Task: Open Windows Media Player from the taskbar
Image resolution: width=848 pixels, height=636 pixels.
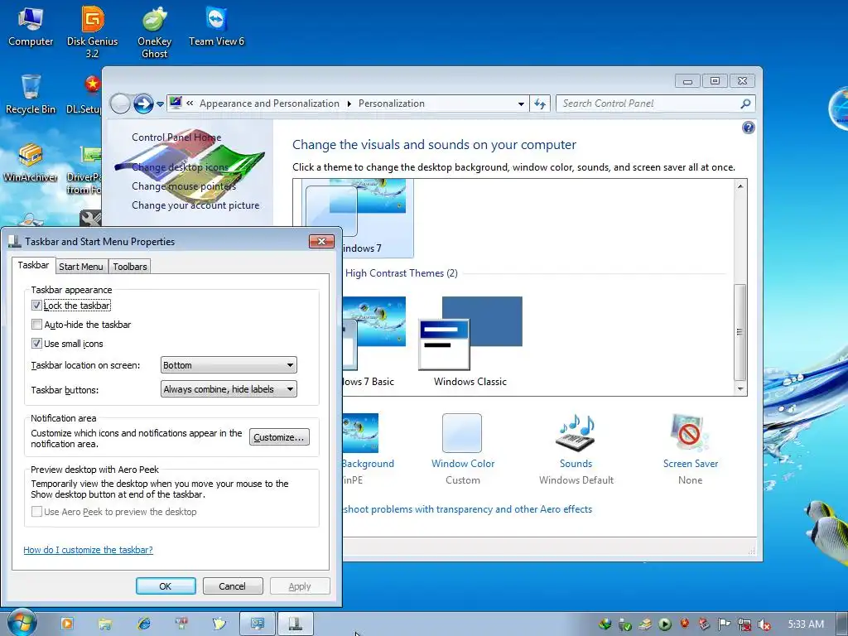Action: click(67, 624)
